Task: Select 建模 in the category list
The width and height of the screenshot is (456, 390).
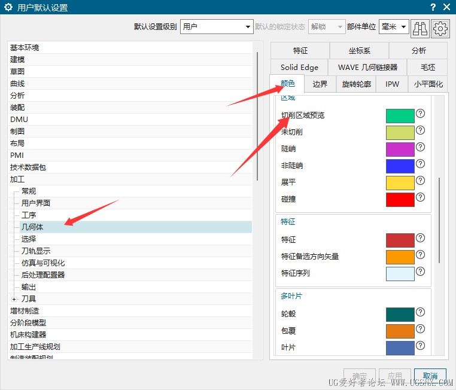Action: (x=130, y=60)
